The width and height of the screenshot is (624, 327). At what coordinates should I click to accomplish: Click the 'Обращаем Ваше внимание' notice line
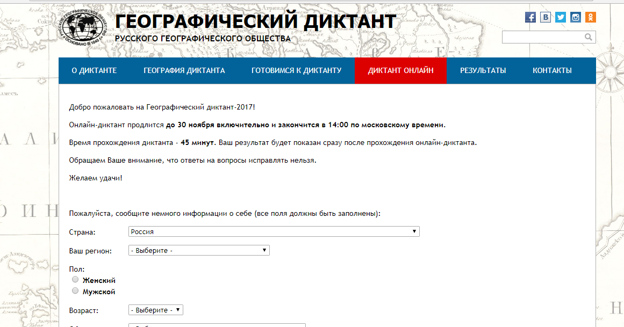pos(192,161)
